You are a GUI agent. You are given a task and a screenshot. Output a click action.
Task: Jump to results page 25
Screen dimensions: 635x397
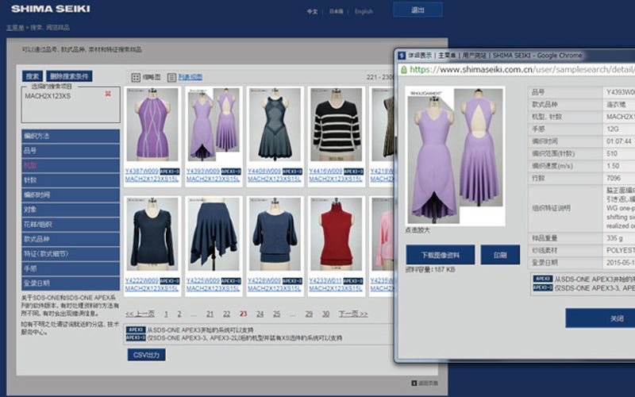[276, 314]
